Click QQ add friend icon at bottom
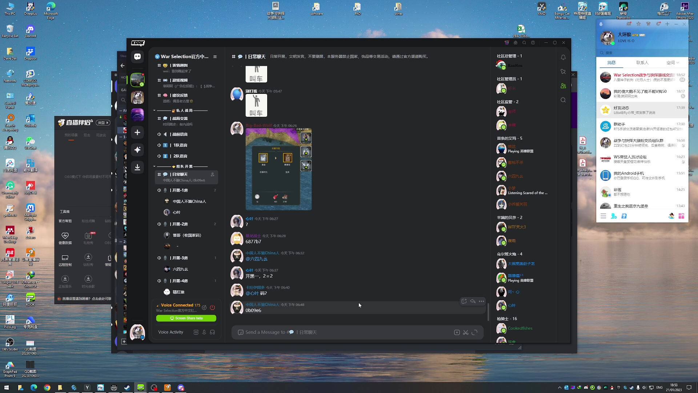Image resolution: width=698 pixels, height=393 pixels. [x=614, y=216]
